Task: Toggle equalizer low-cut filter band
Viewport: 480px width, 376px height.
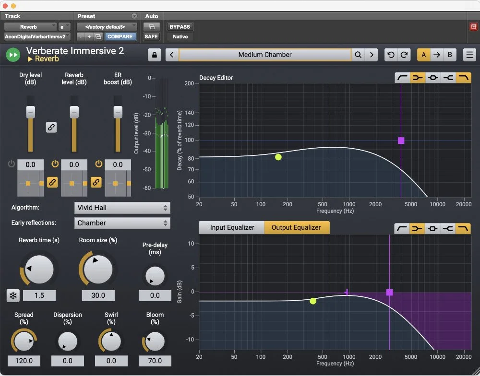Action: point(402,229)
